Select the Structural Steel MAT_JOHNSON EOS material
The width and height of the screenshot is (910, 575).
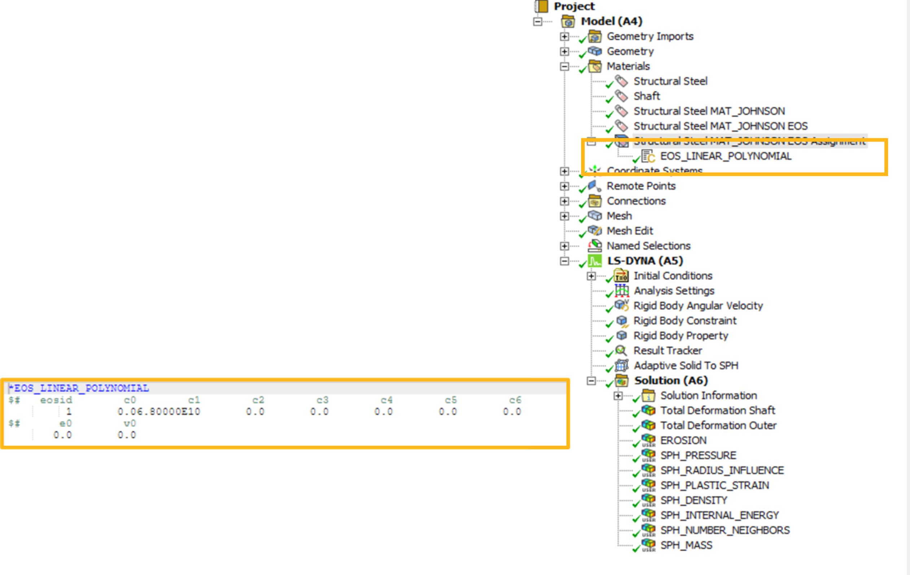[720, 126]
